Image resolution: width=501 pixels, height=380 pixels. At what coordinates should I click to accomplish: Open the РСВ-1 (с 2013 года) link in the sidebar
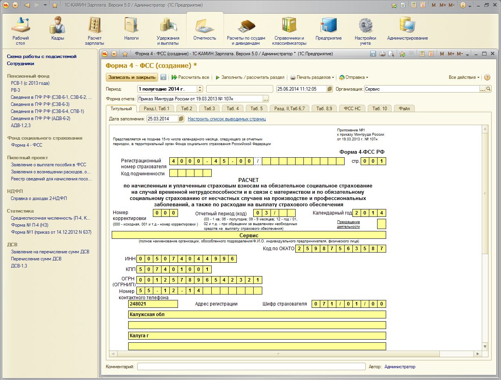click(30, 83)
